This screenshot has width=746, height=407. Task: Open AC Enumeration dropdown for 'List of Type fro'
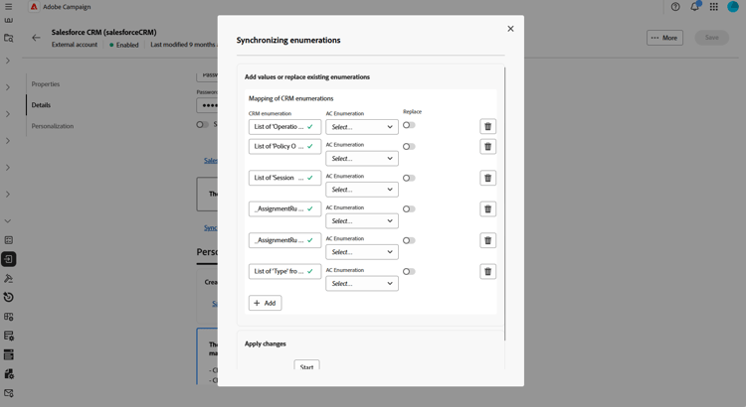[x=362, y=284]
